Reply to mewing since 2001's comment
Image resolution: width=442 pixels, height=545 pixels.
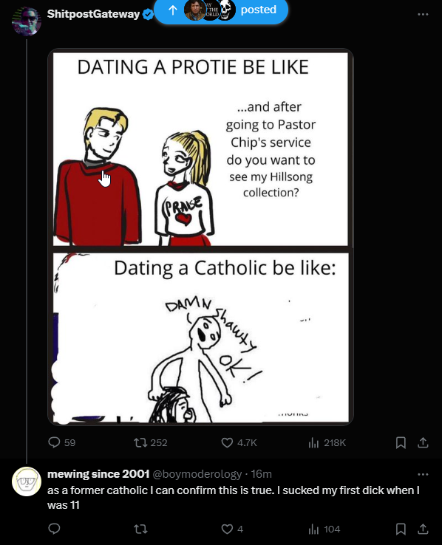coord(54,529)
